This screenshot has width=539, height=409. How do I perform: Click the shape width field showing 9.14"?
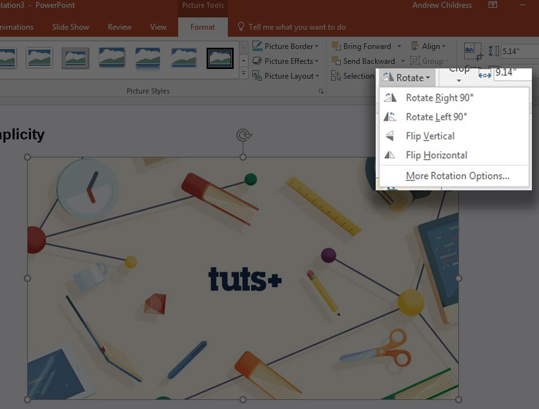(513, 73)
